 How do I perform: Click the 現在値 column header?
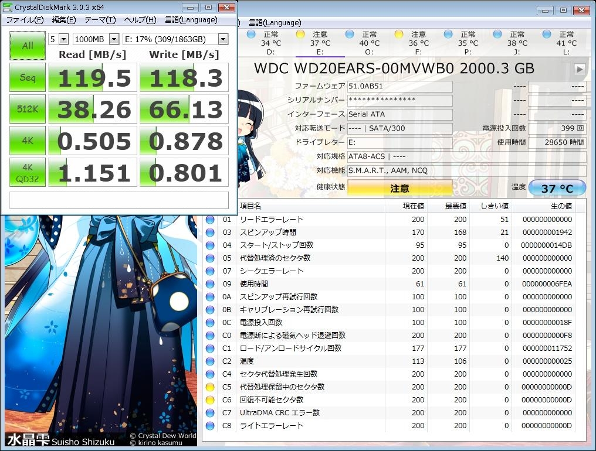point(407,206)
